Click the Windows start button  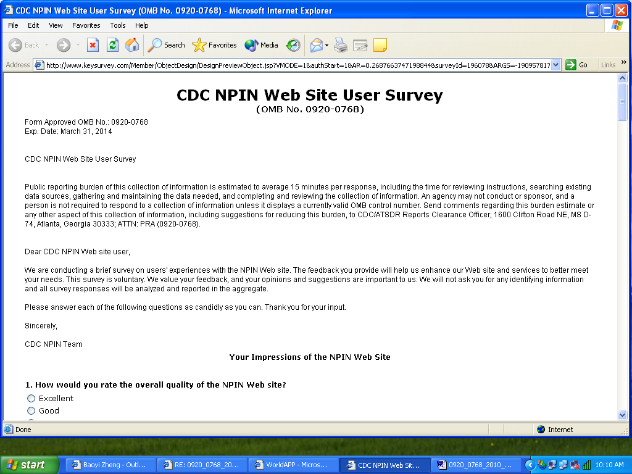click(30, 465)
